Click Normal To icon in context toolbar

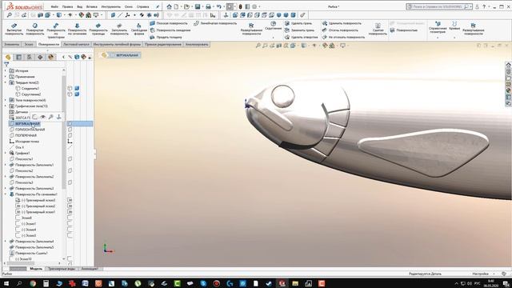point(59,117)
